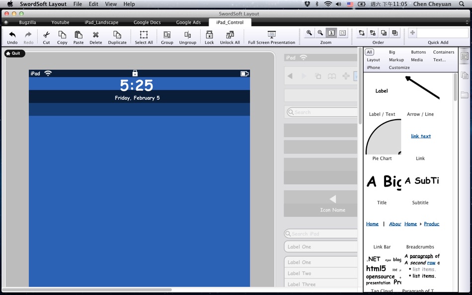This screenshot has height=295, width=472.
Task: Open the tab overflow arrows
Action: (x=467, y=22)
